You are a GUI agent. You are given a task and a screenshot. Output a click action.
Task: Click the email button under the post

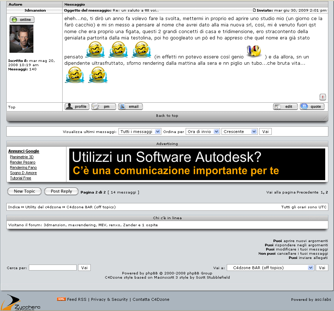130,106
